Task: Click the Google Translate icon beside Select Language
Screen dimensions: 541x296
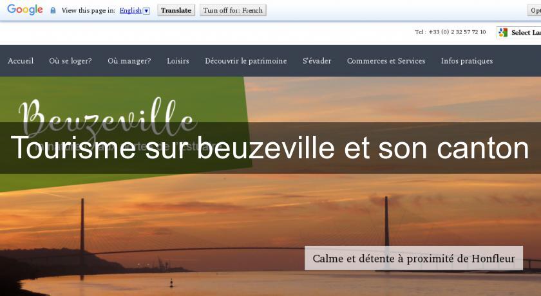Action: (503, 32)
